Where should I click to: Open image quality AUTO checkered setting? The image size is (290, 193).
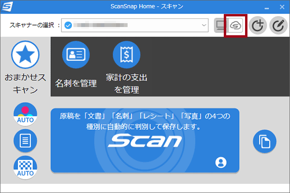25,167
